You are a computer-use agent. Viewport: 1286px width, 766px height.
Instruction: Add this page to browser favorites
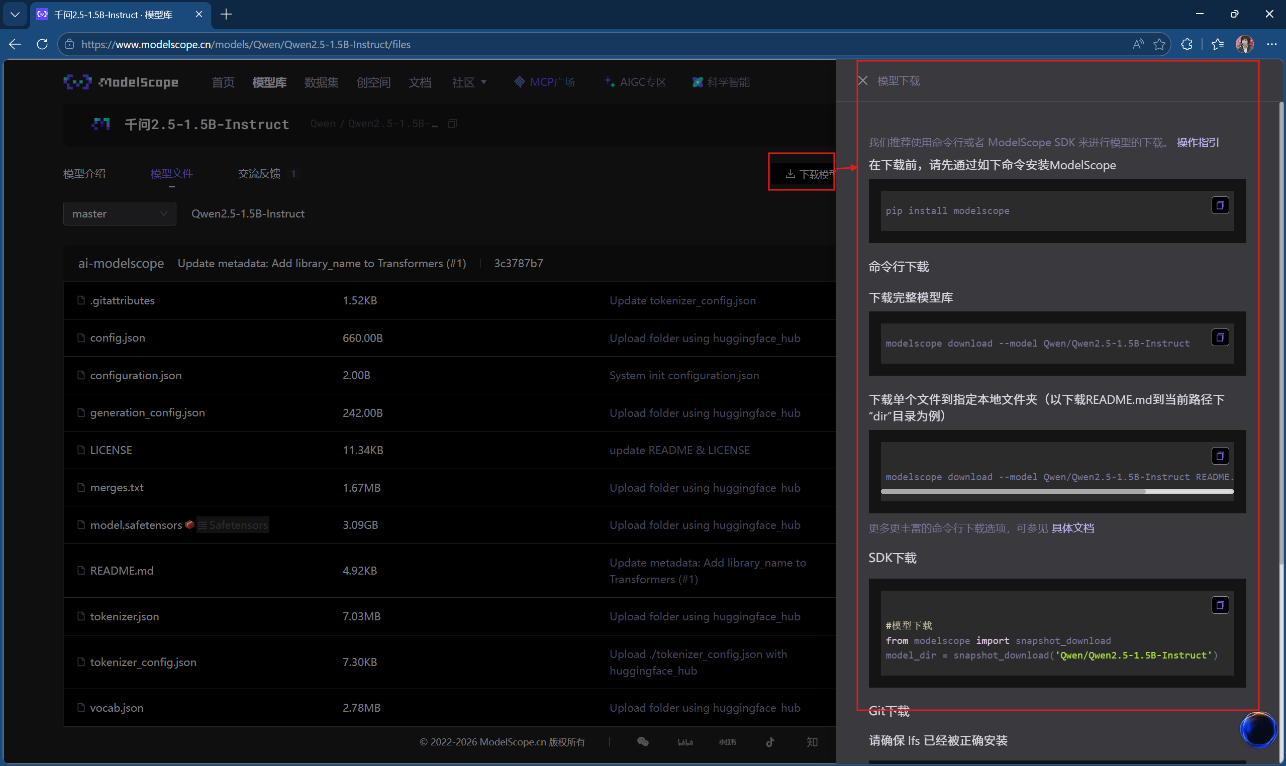point(1159,44)
